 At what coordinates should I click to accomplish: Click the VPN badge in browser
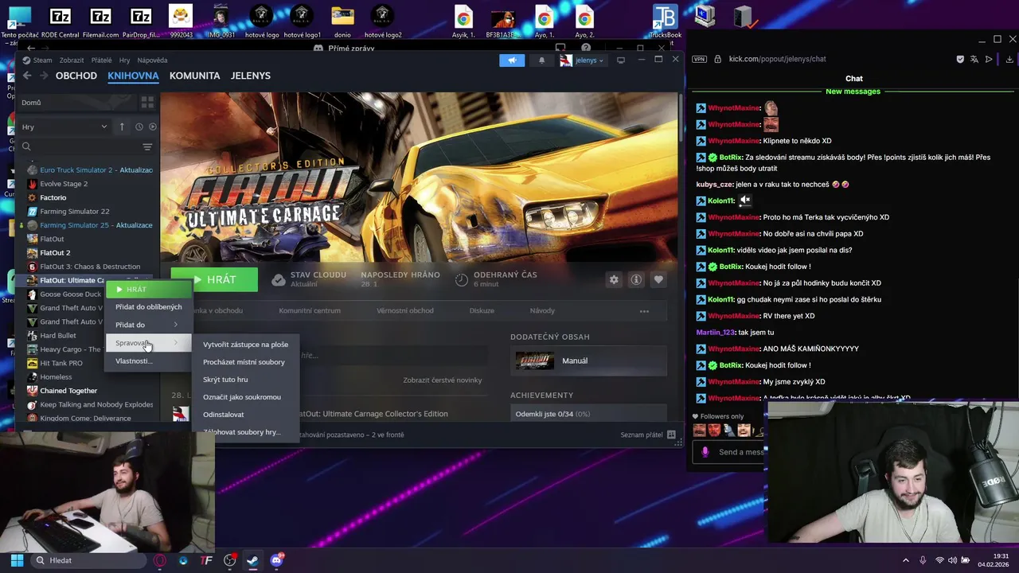click(699, 59)
